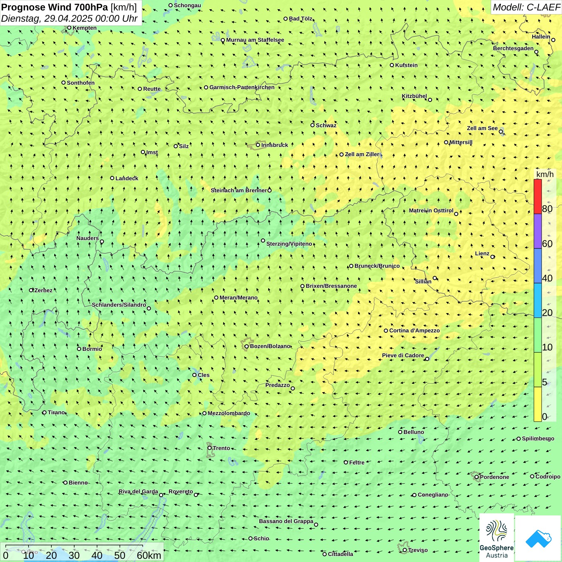The image size is (562, 562).
Task: Click the Treviso city label
Action: click(x=418, y=550)
